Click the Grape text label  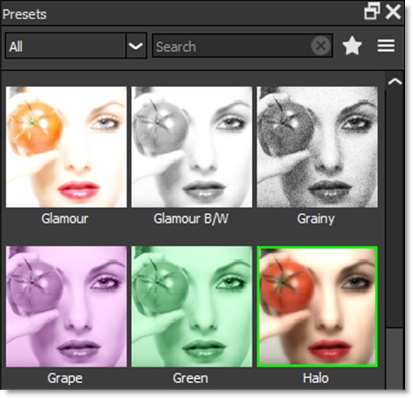coord(65,378)
